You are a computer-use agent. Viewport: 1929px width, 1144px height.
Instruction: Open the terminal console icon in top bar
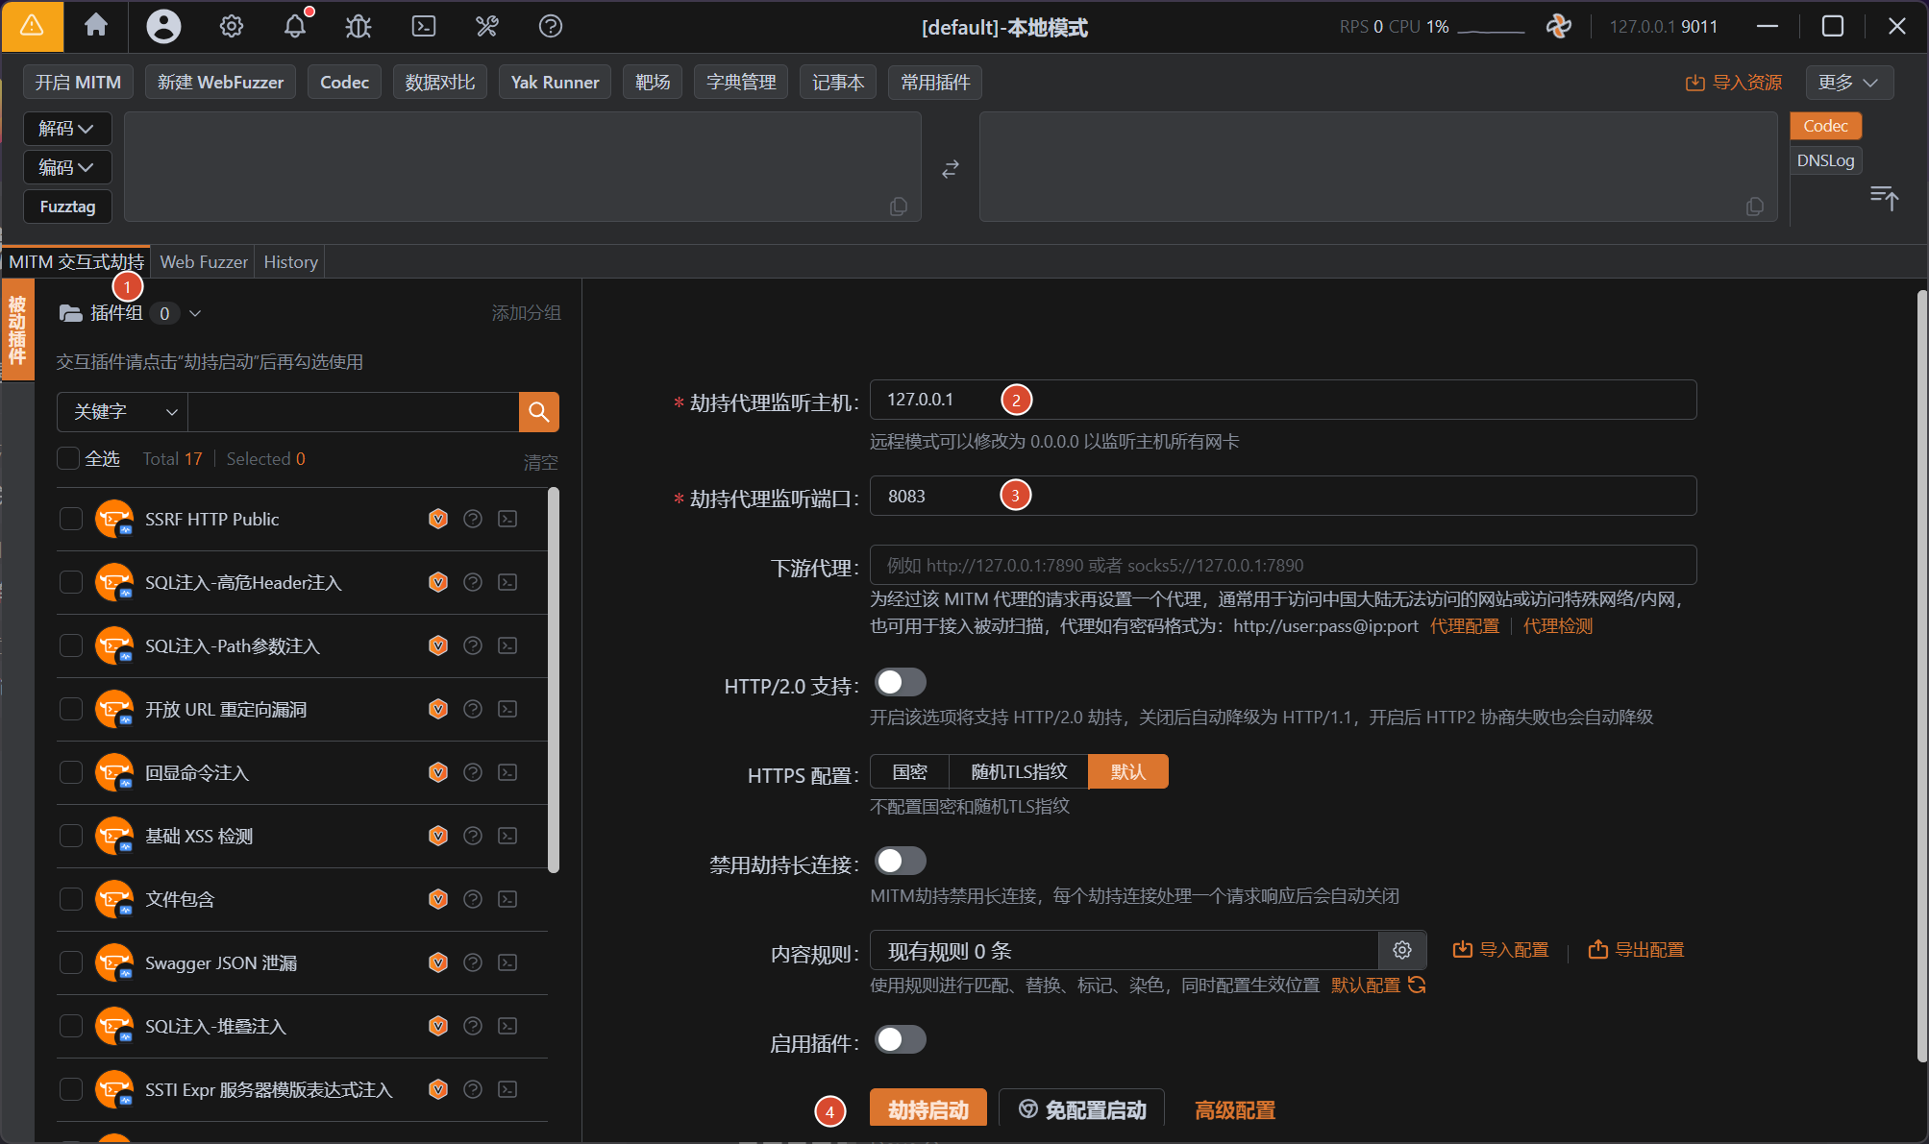424,26
